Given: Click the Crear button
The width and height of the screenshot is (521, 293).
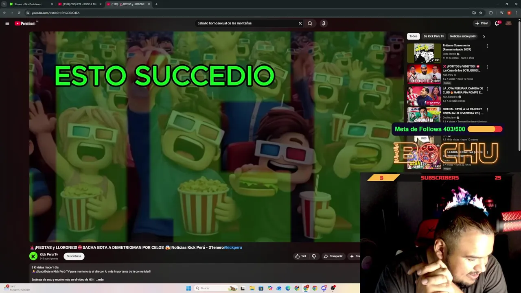Looking at the screenshot, I should coord(481,23).
